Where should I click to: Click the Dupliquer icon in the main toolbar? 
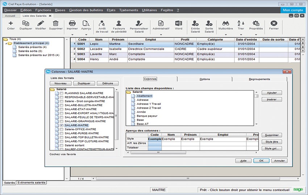(x=25, y=24)
